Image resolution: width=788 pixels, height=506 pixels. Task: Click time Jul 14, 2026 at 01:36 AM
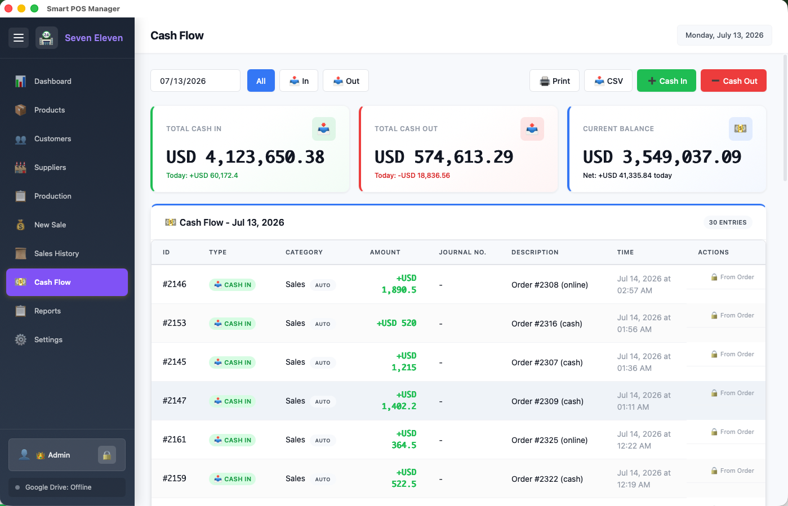click(x=644, y=362)
